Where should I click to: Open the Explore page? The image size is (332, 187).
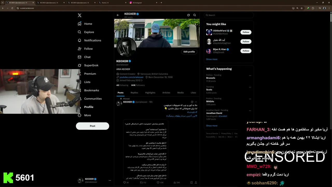coord(86,32)
